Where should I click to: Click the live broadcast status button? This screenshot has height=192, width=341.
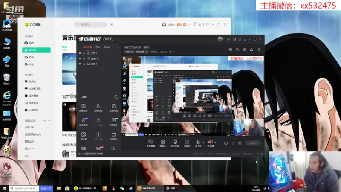pos(253,143)
